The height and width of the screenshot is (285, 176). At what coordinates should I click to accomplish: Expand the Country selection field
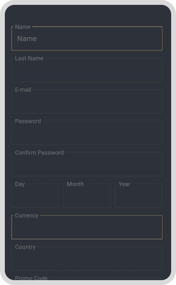(87, 259)
